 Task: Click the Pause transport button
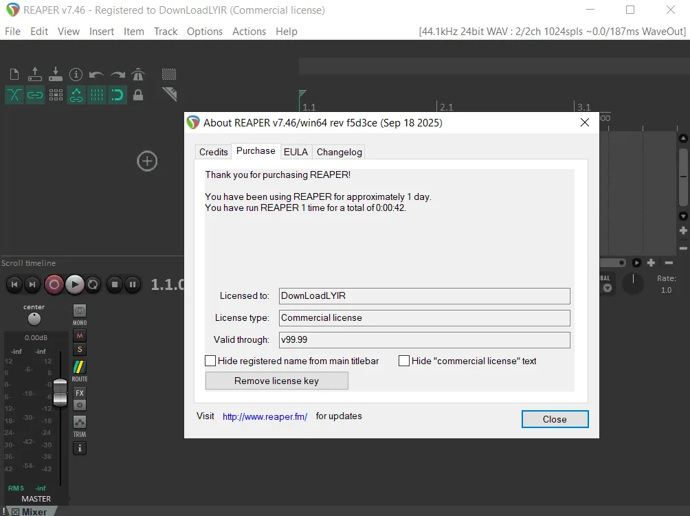133,284
